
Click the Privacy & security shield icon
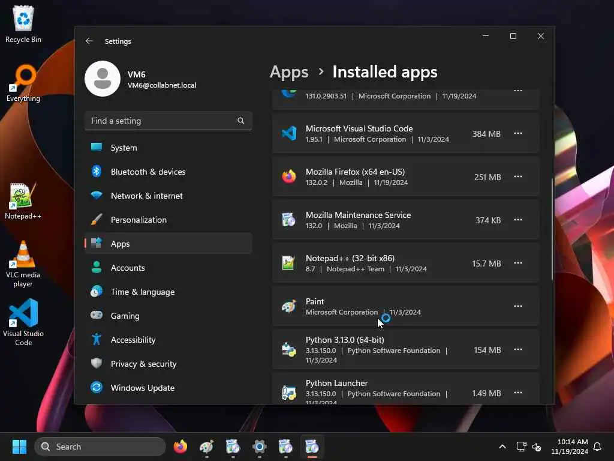97,363
